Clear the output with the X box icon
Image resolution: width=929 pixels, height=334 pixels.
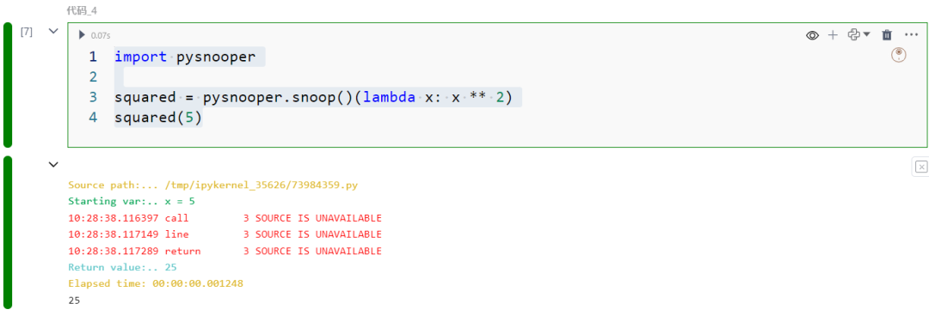tap(920, 167)
